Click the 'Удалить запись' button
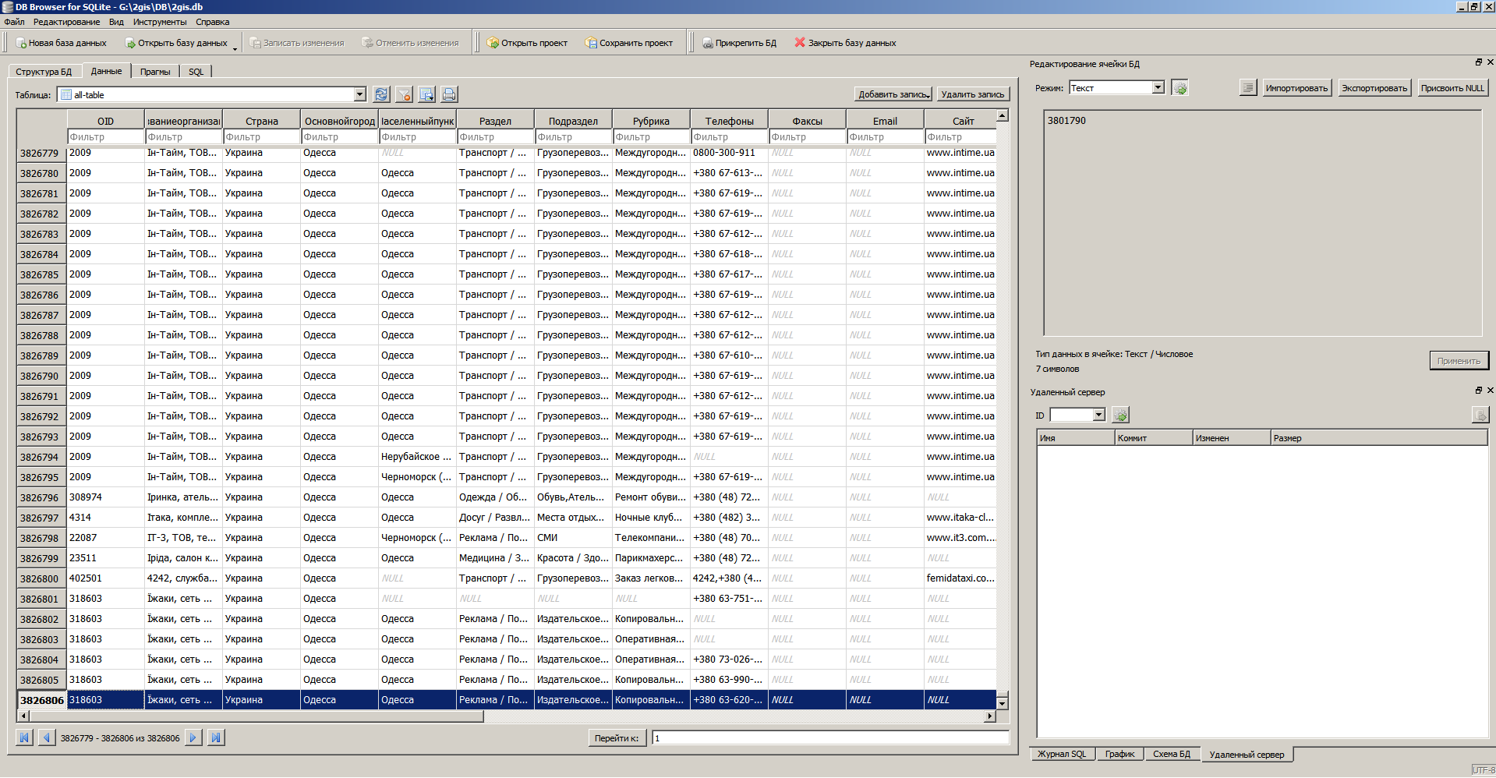Viewport: 1496px width, 778px height. pyautogui.click(x=972, y=94)
